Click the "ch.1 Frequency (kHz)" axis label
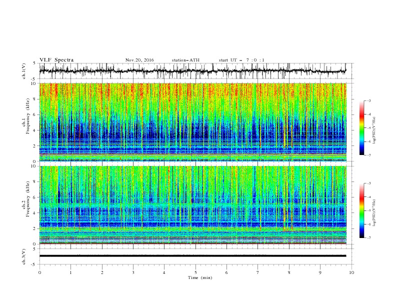Image resolution: width=396 pixels, height=306 pixels. [26, 122]
